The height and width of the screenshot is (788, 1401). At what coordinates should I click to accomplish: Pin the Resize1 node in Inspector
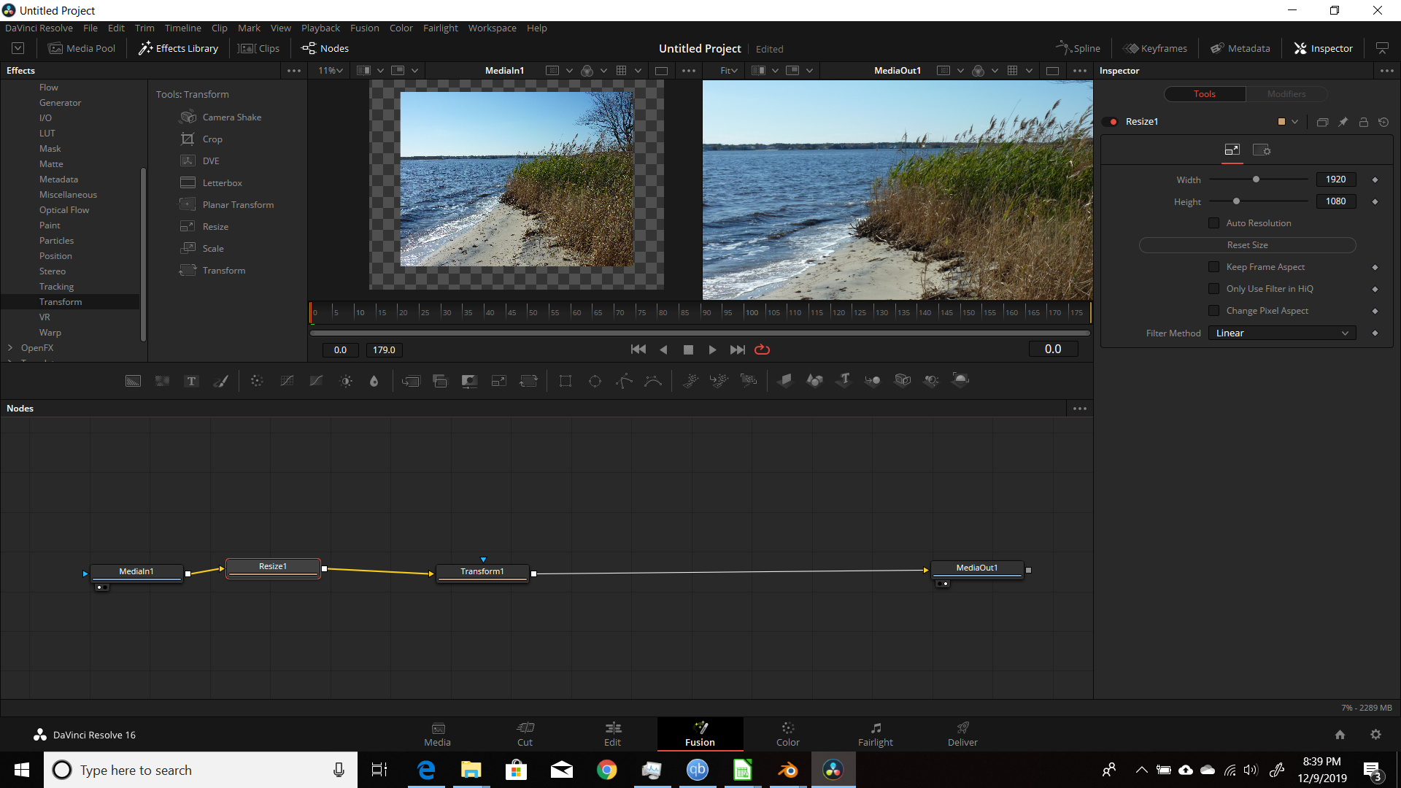[x=1343, y=122]
